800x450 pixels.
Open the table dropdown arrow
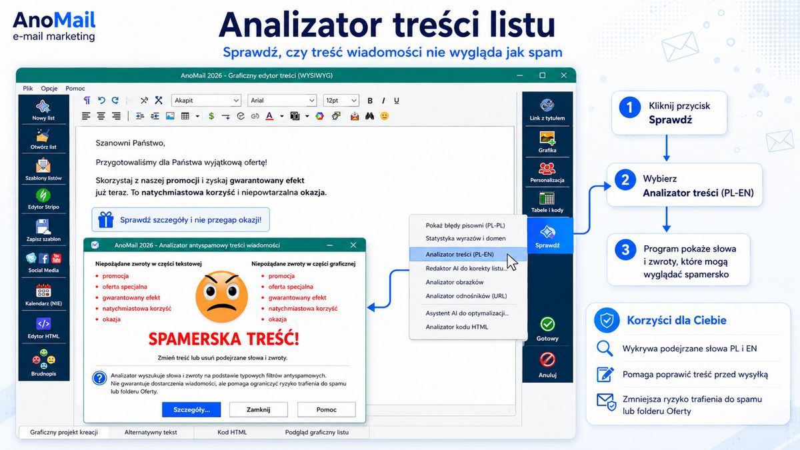click(197, 116)
